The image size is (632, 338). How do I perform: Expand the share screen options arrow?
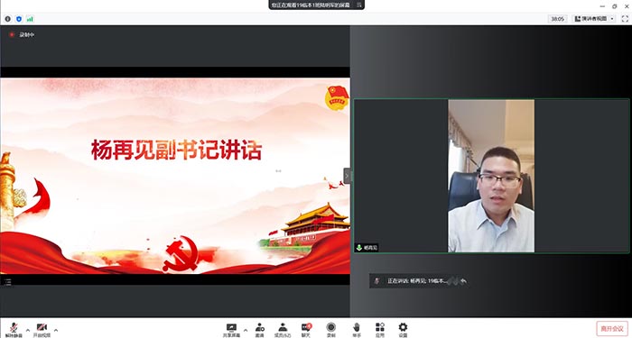coord(246,330)
